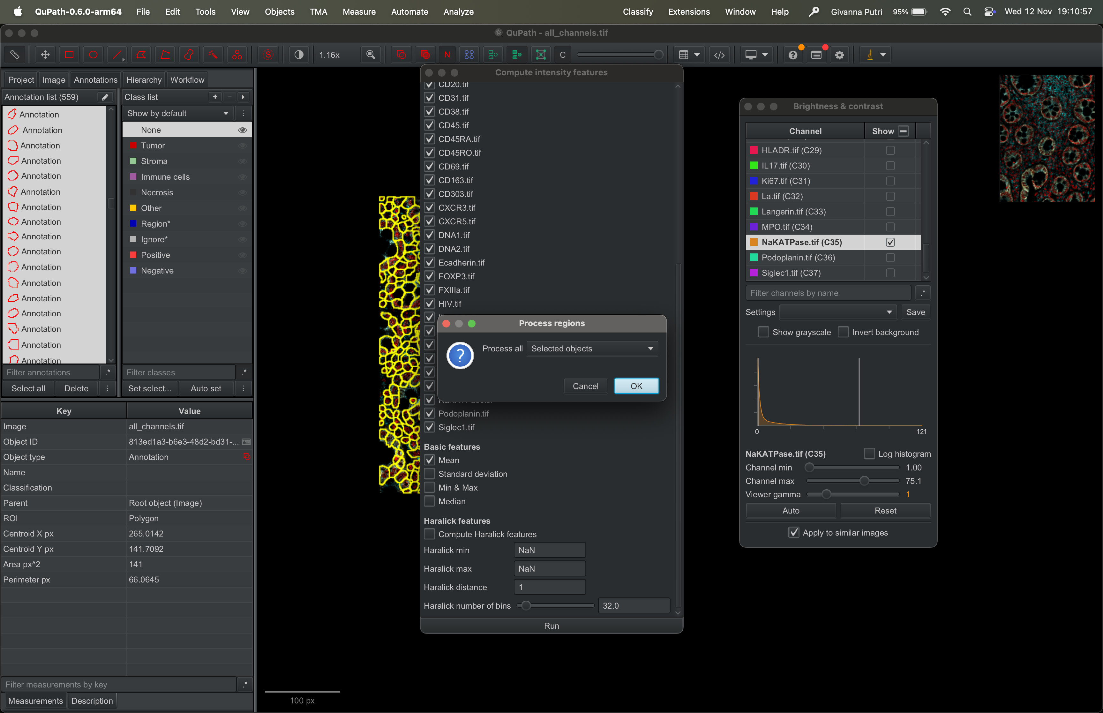
Task: Switch to the Hierarchy tab
Action: pyautogui.click(x=144, y=80)
